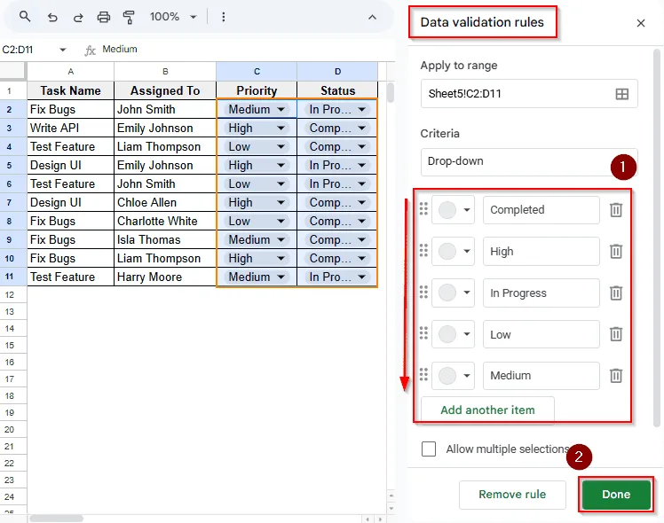This screenshot has height=523, width=664.
Task: Click the formula bar showing Medium
Action: point(246,50)
